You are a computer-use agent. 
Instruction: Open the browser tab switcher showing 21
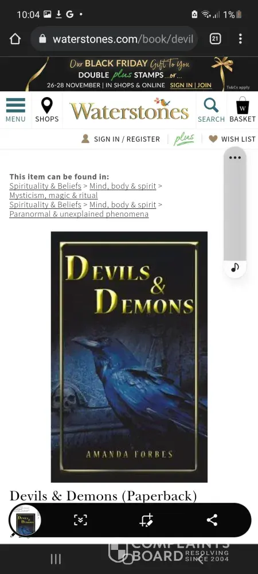click(215, 39)
